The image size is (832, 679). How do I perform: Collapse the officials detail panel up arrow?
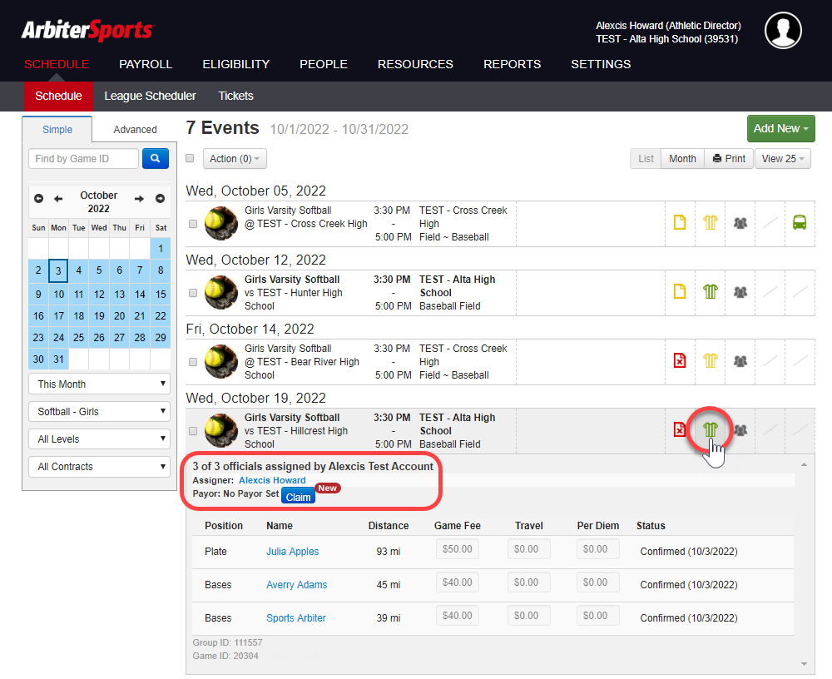(x=804, y=464)
